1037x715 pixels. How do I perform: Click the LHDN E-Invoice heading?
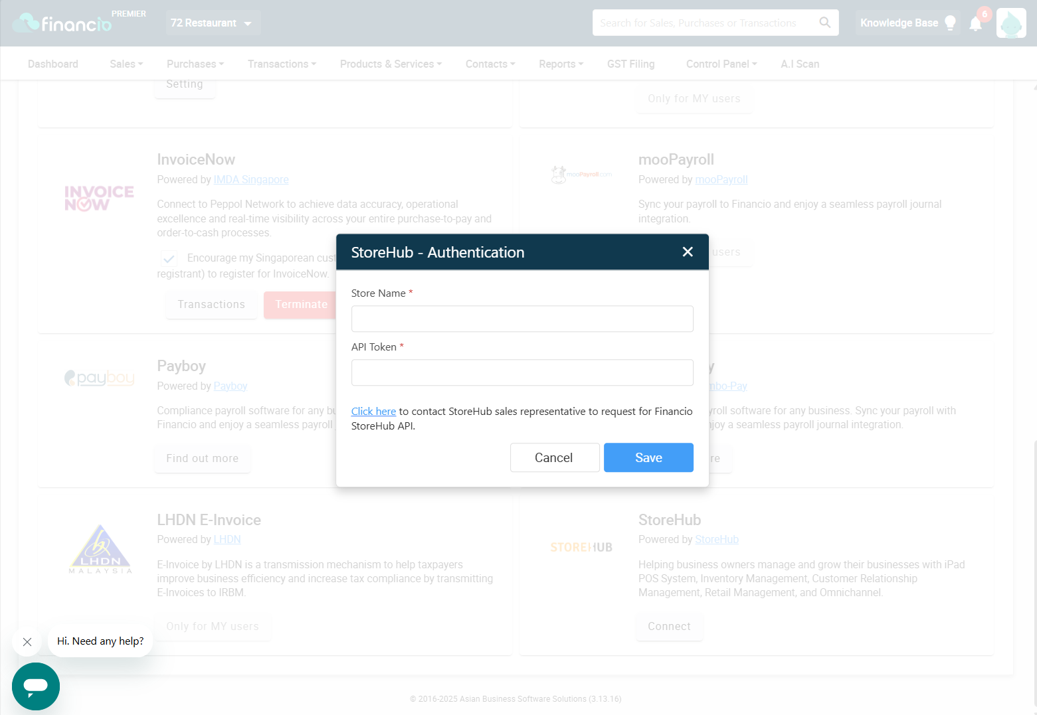[x=209, y=520]
